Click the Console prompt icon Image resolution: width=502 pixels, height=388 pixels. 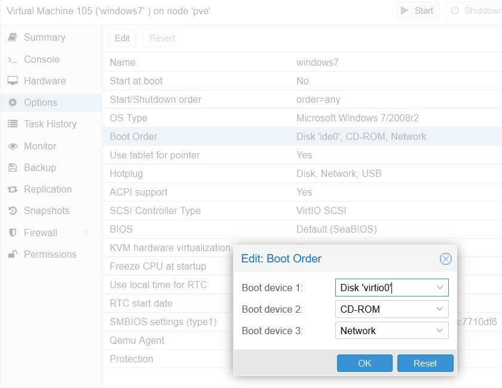pyautogui.click(x=13, y=60)
